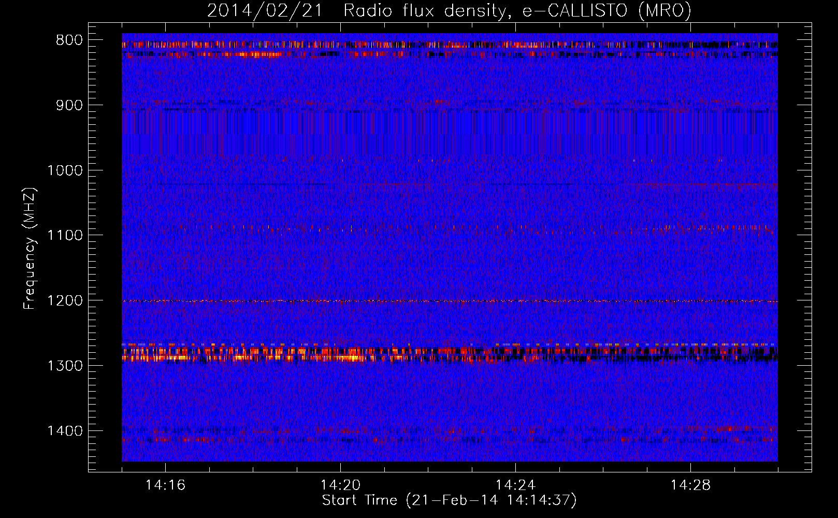Click the 1200 frequency tick label
The width and height of the screenshot is (838, 518).
tap(65, 301)
